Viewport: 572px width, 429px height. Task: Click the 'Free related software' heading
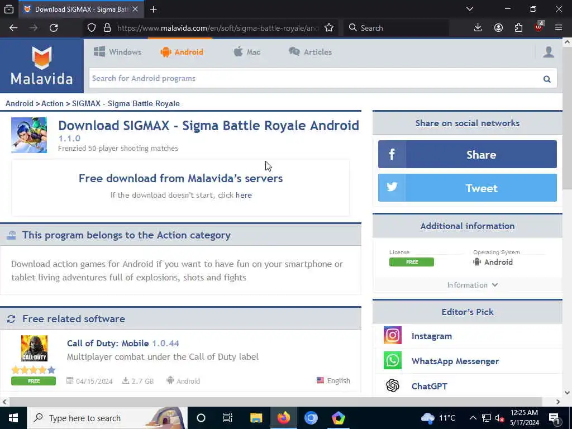coord(74,319)
